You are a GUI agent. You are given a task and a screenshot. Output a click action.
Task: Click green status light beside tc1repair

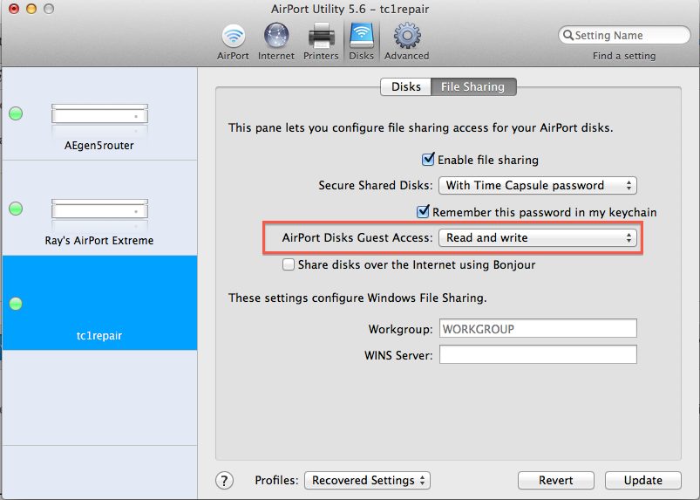[16, 304]
